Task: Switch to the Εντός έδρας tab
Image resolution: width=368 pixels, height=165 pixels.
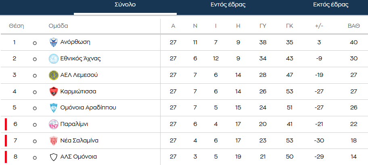Action: point(228,5)
